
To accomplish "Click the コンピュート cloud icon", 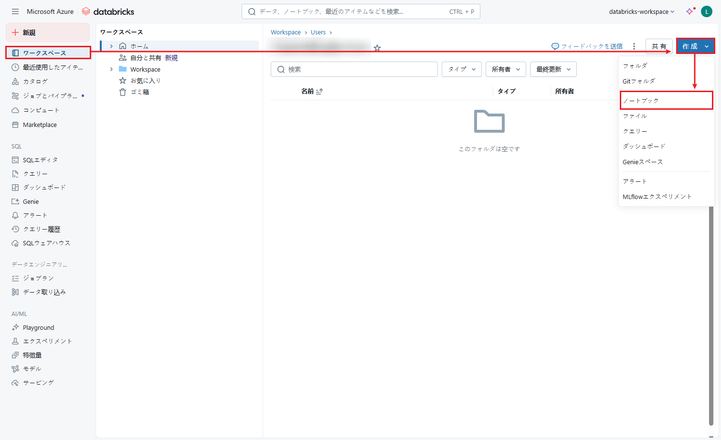I will pyautogui.click(x=15, y=110).
